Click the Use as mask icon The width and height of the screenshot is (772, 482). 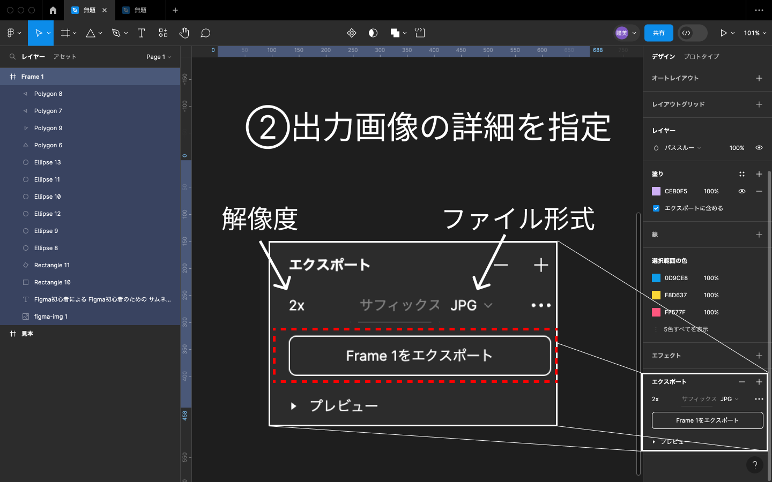point(373,33)
